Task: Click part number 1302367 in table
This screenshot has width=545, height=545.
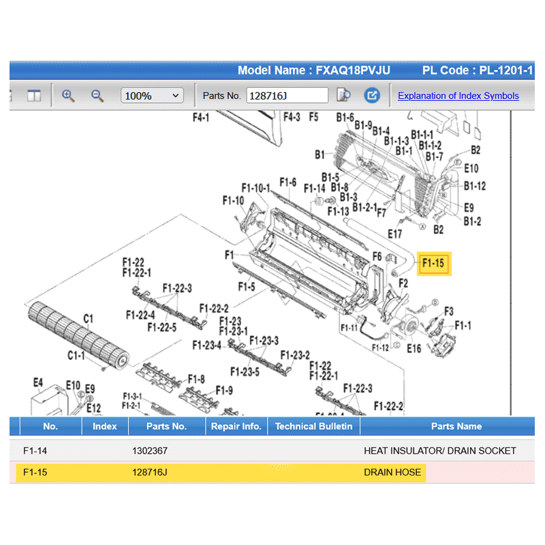Action: coord(149,451)
